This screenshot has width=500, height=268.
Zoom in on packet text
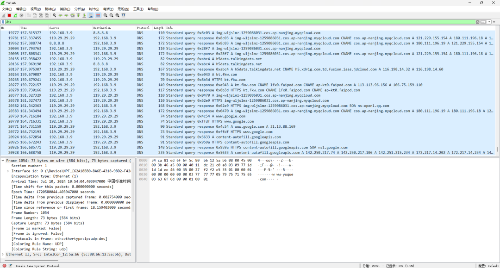106,15
